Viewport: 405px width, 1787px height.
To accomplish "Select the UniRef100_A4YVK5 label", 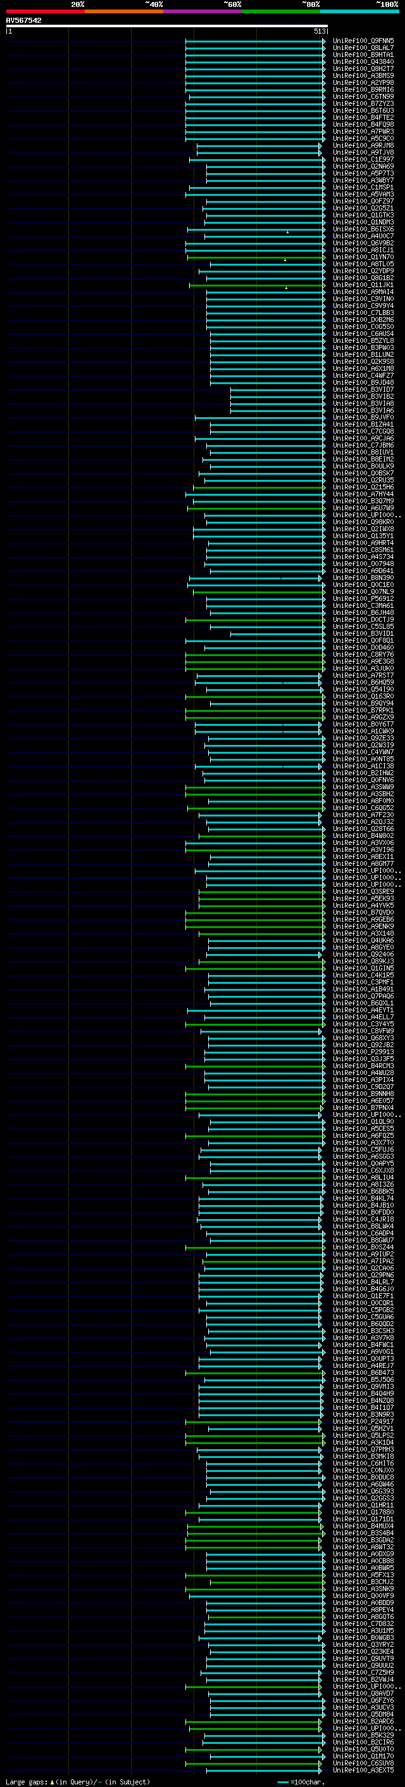I will pos(363,905).
